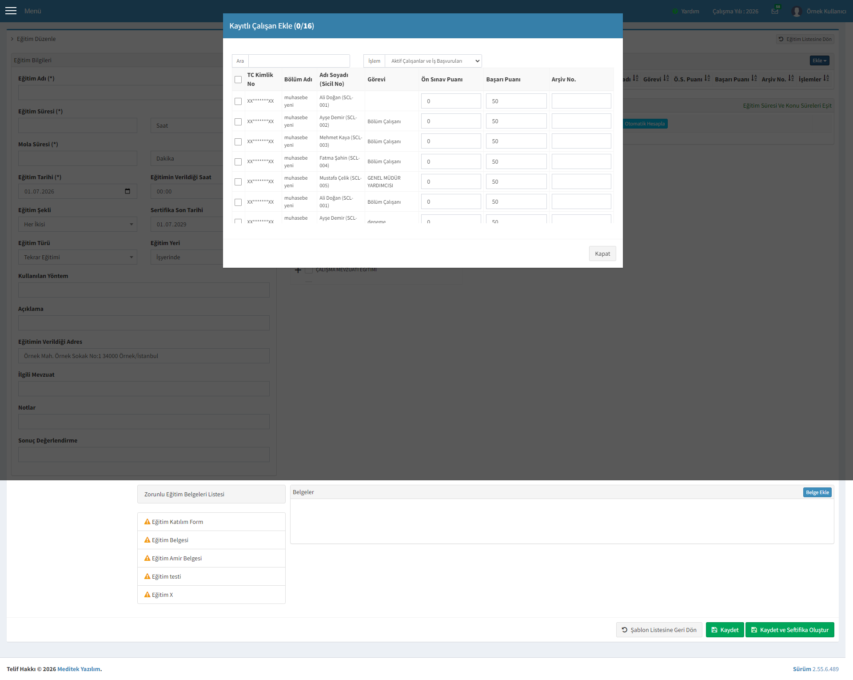Tick checkbox for ÇALIŞMA MEVZUATI EĞİTİMİ
The width and height of the screenshot is (853, 680).
pos(309,270)
